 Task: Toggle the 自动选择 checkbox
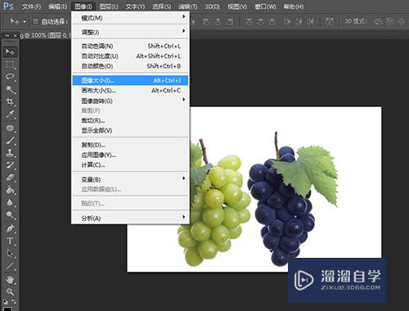(x=35, y=21)
